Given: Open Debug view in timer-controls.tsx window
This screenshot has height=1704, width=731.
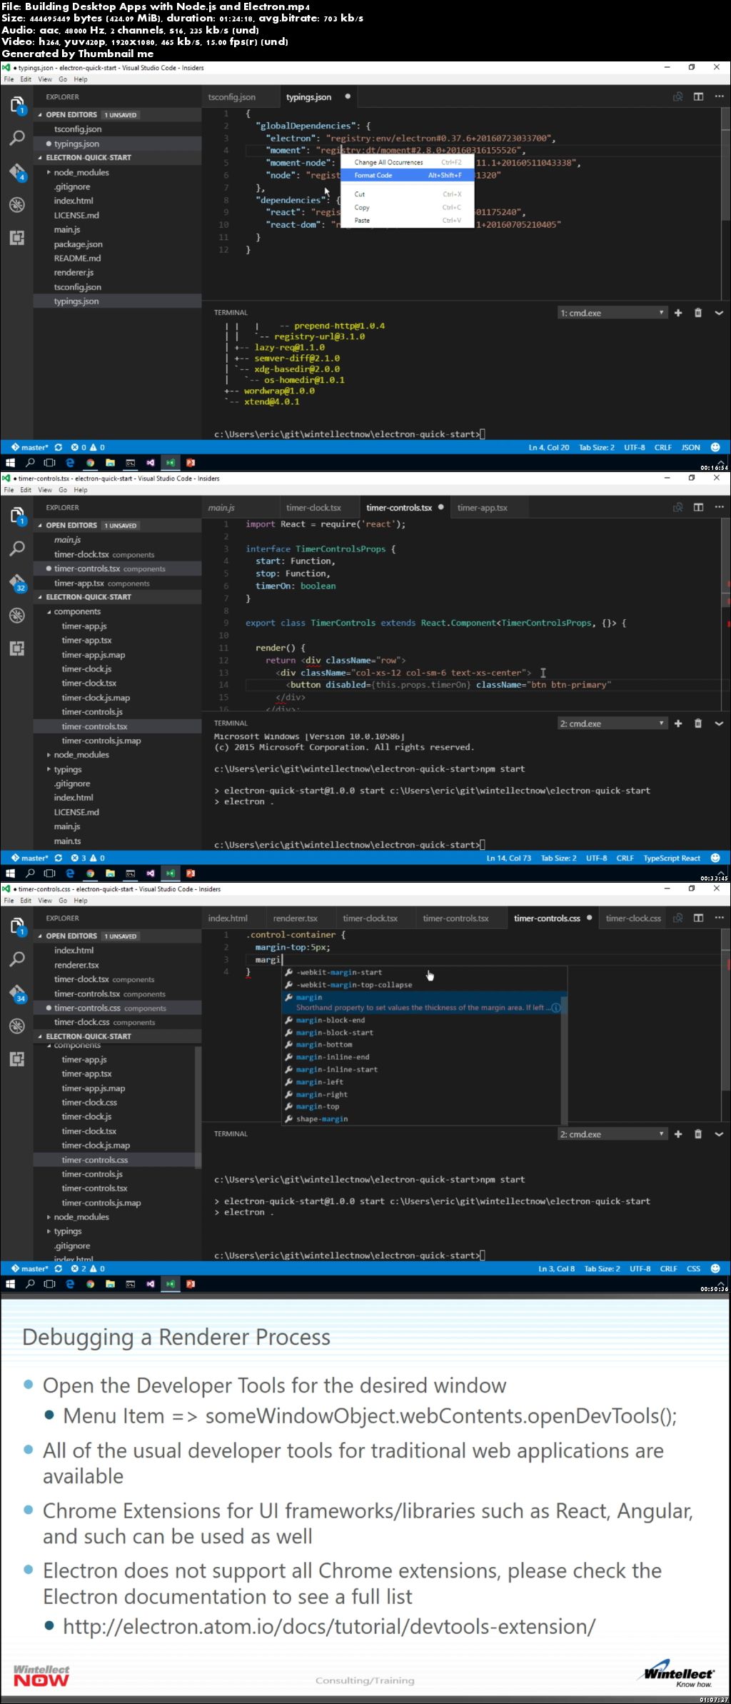Looking at the screenshot, I should [x=16, y=616].
